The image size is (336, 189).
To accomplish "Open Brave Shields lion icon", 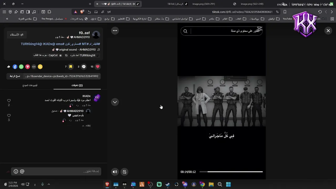I will (82, 12).
